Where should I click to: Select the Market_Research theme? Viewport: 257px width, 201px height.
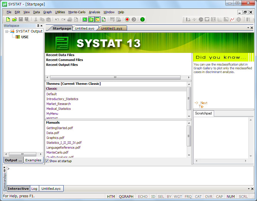[x=58, y=104]
